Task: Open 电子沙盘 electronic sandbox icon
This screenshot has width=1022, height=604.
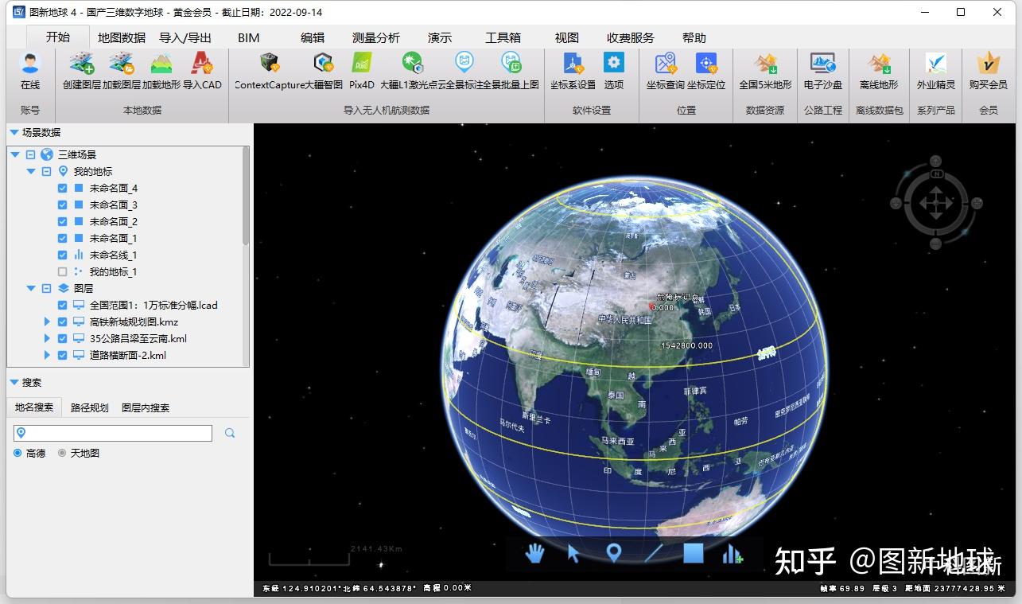Action: pyautogui.click(x=822, y=63)
